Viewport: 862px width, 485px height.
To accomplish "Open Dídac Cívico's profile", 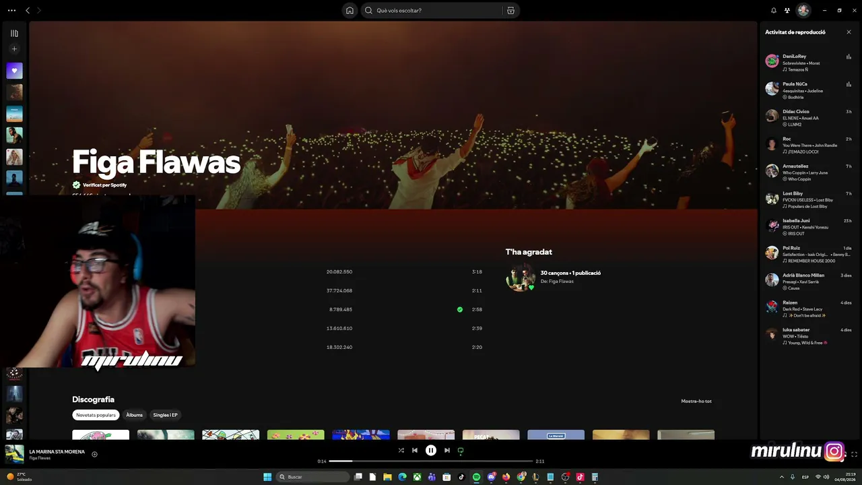I will click(x=796, y=112).
